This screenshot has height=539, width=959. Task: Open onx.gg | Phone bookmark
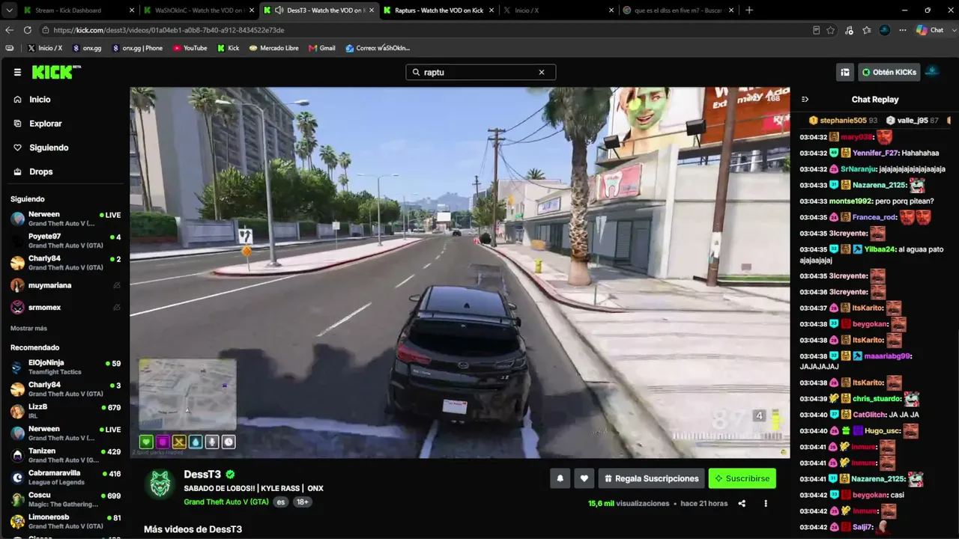point(137,48)
